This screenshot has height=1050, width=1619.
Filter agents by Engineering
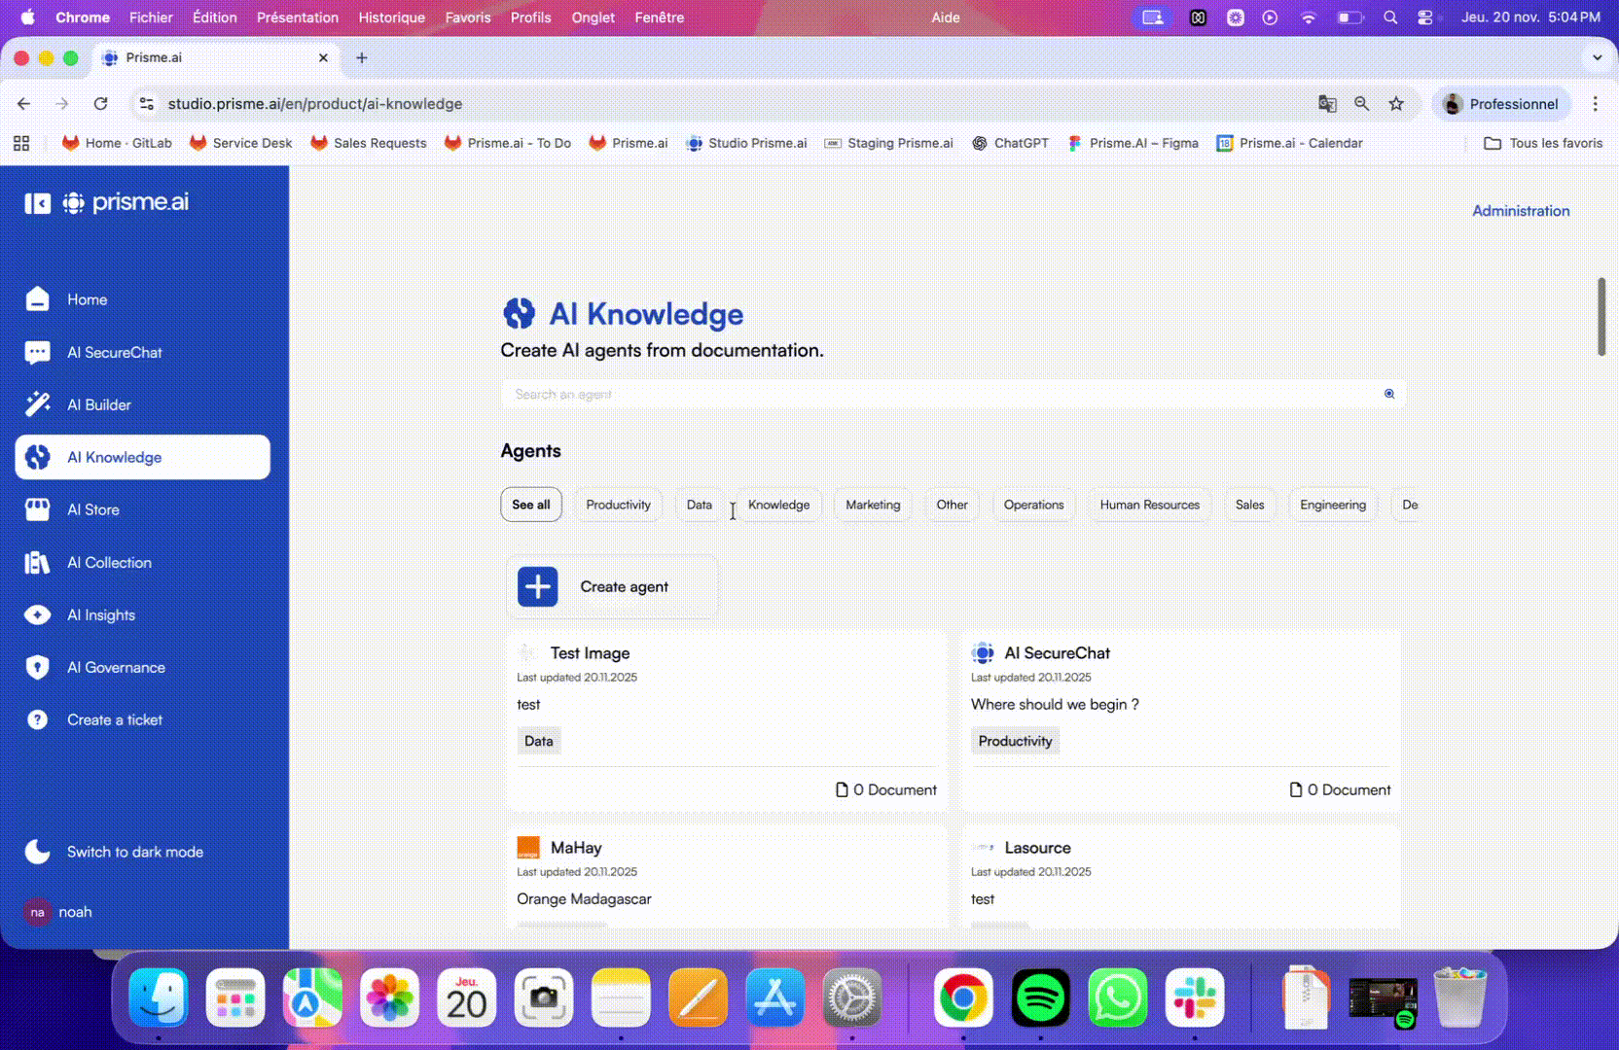[x=1333, y=505]
